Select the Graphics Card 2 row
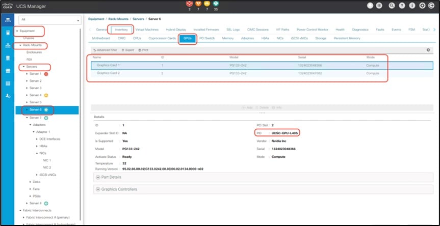The width and height of the screenshot is (440, 226). pos(262,73)
